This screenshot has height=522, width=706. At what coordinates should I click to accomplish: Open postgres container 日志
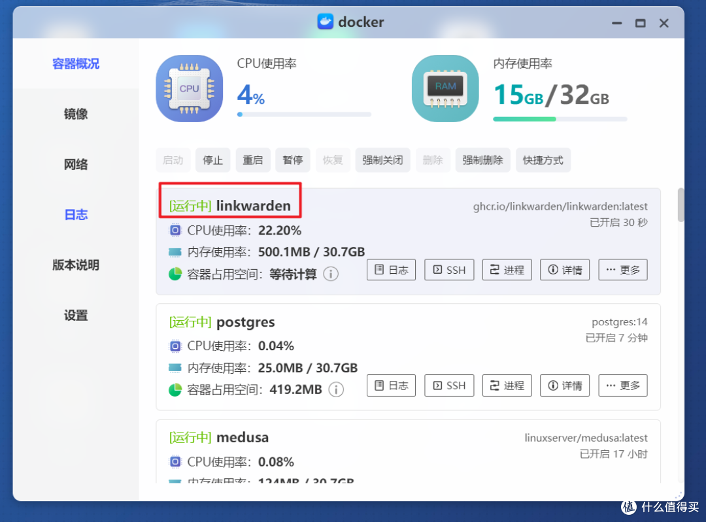(392, 385)
